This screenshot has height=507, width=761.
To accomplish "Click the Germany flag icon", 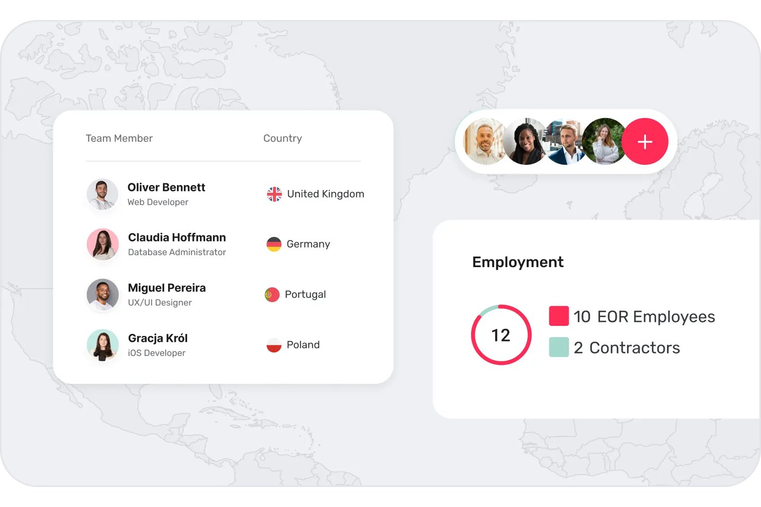I will (x=274, y=244).
